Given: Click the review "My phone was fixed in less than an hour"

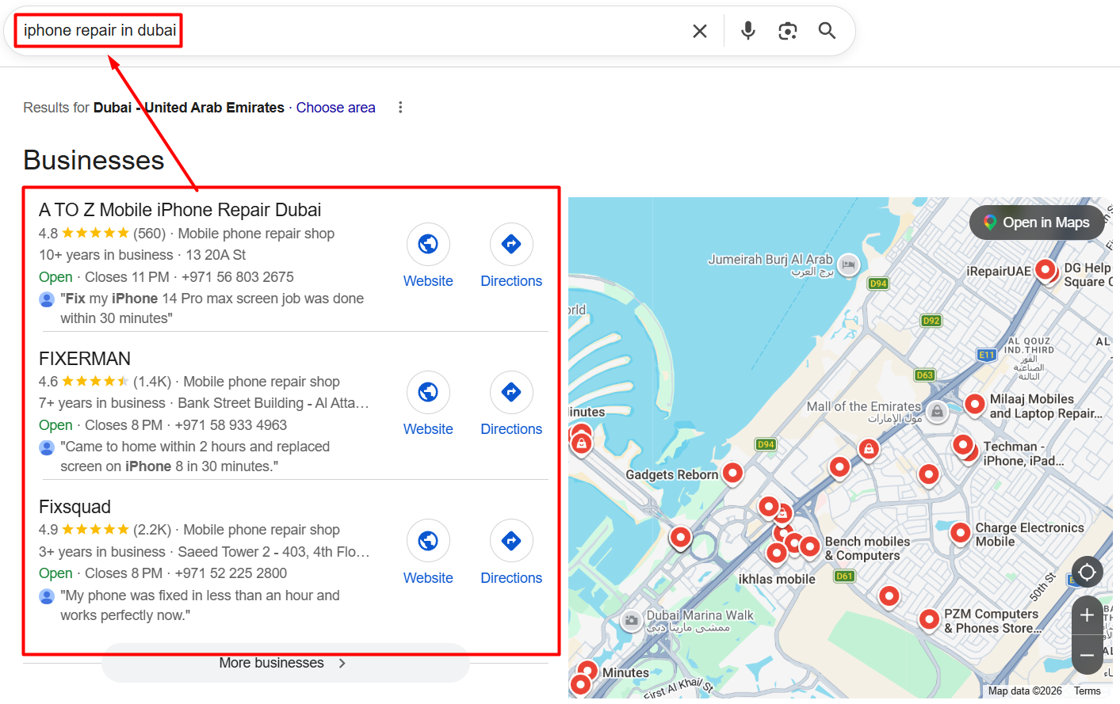Looking at the screenshot, I should click(200, 605).
